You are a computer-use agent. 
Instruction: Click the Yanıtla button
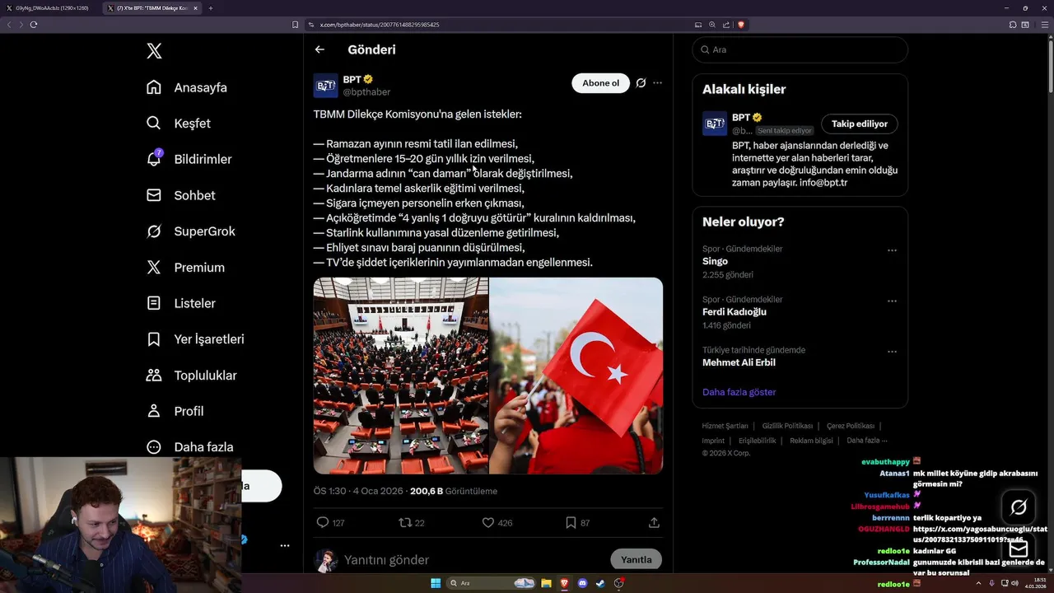click(636, 560)
